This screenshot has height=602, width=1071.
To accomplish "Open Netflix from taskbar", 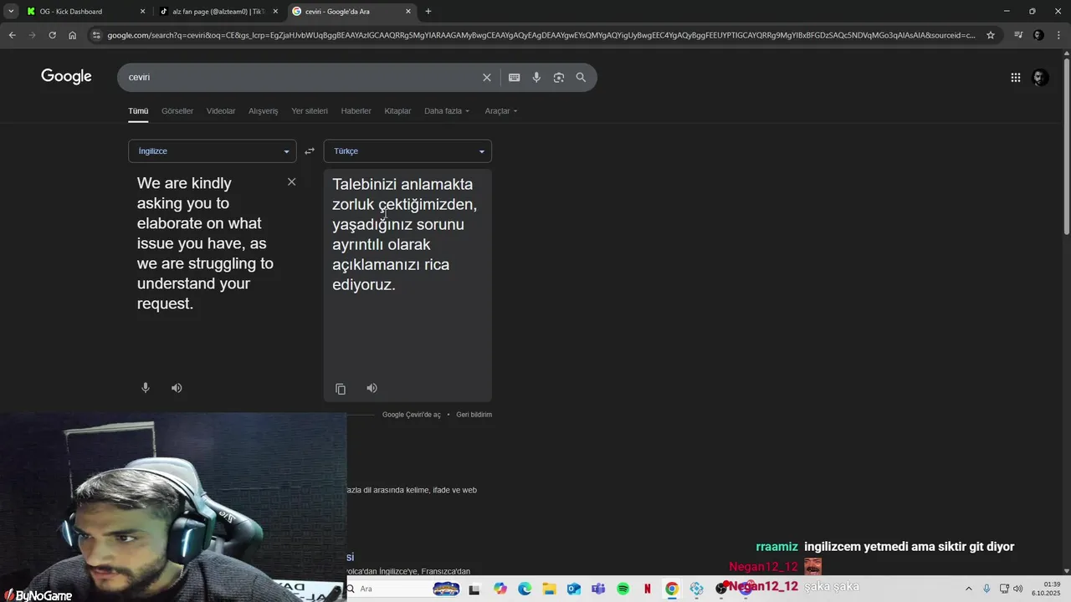I will [x=648, y=589].
